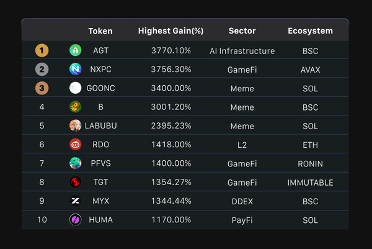Click the gold rank 1 badge
Image resolution: width=372 pixels, height=249 pixels.
pos(42,51)
